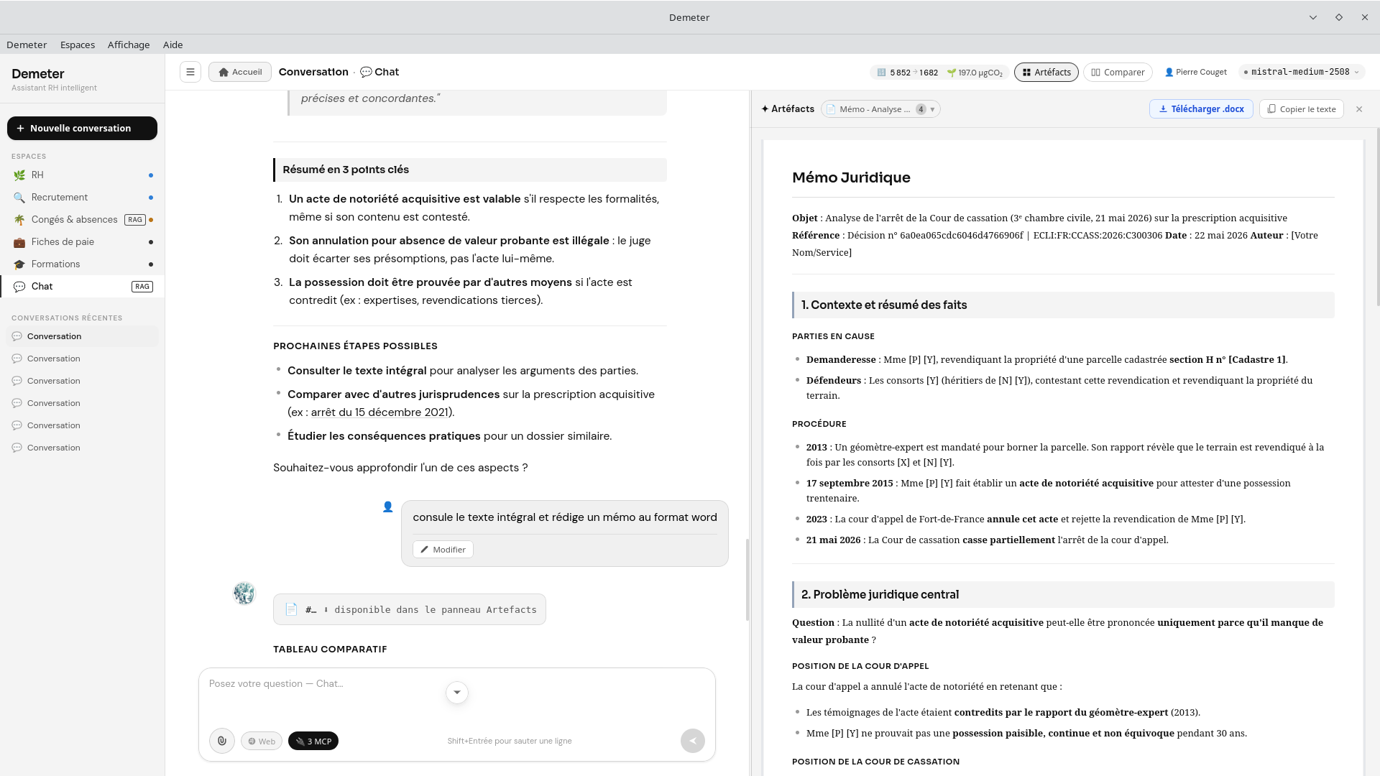This screenshot has width=1380, height=776.
Task: Click the token counter indicator
Action: [x=907, y=73]
